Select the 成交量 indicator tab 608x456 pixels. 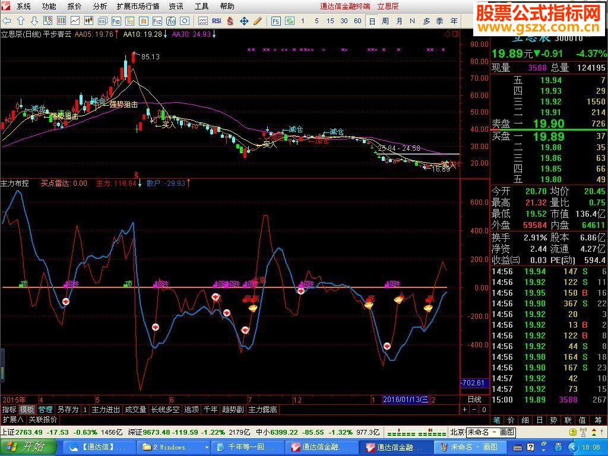pos(135,410)
